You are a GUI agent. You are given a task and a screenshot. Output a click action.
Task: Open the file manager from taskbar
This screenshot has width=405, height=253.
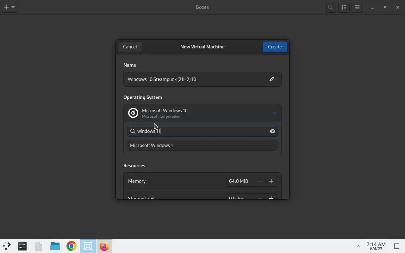55,246
